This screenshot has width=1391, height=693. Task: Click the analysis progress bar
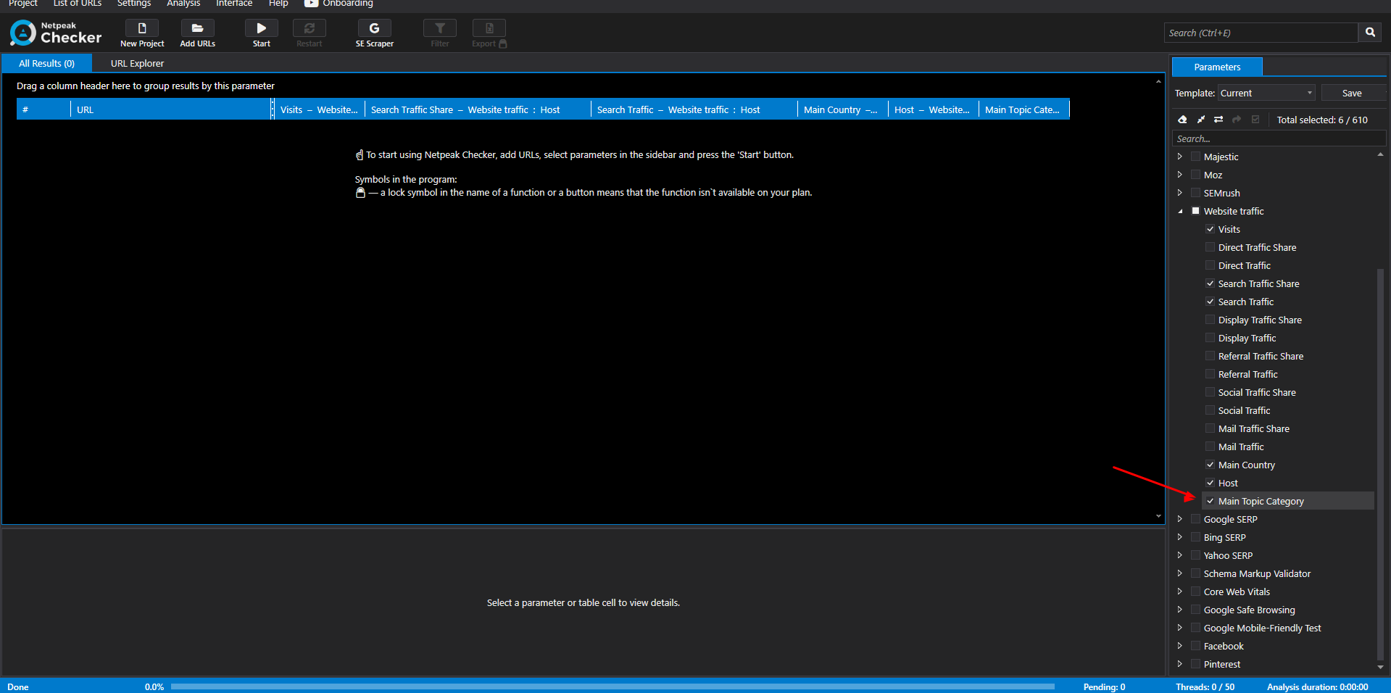[613, 686]
